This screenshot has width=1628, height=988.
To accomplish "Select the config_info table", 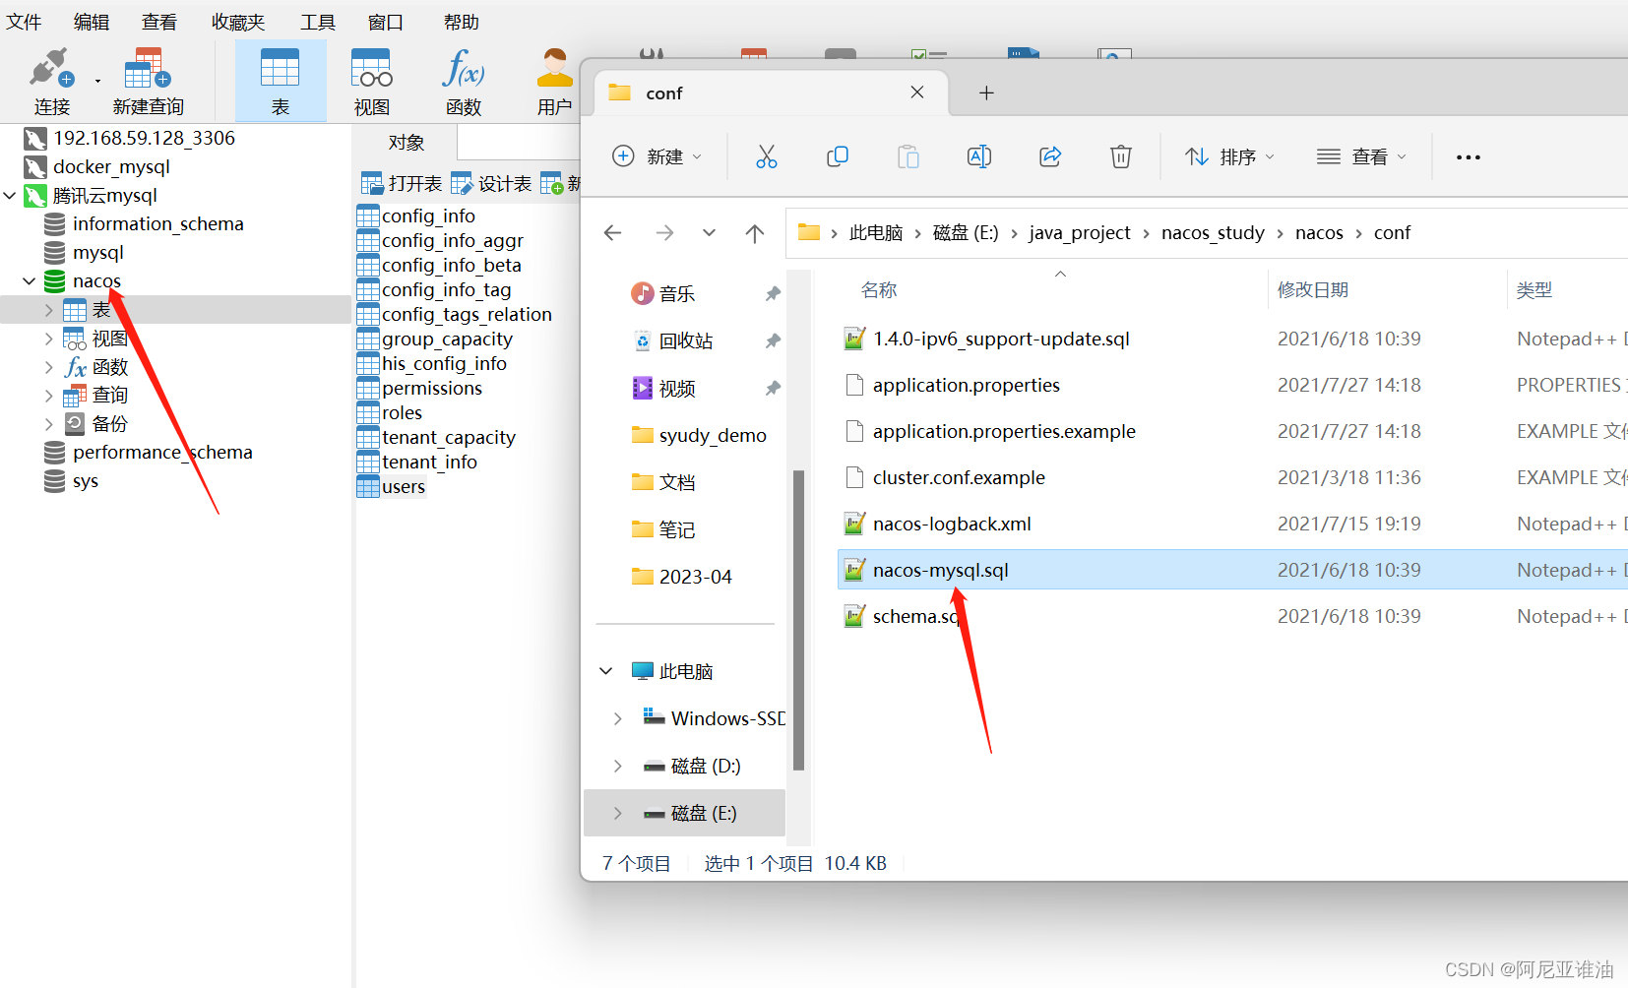I will [428, 216].
